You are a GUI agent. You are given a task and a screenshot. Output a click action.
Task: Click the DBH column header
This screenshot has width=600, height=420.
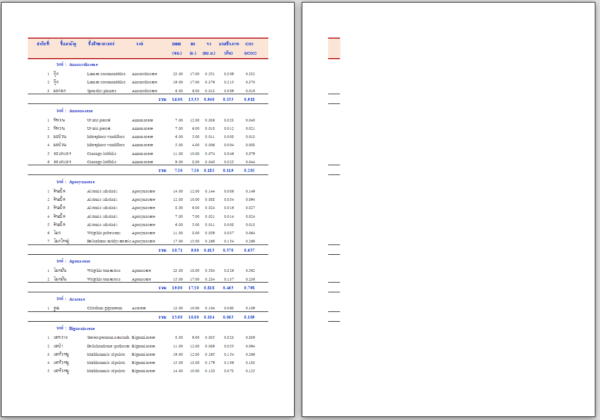[x=177, y=44]
